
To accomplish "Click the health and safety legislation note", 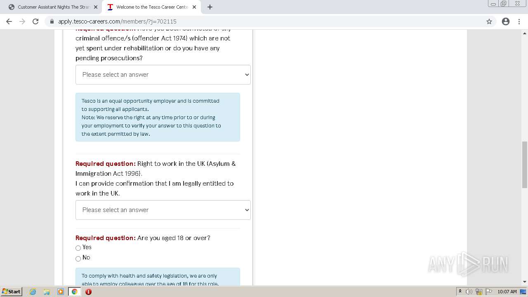I will pos(158,277).
